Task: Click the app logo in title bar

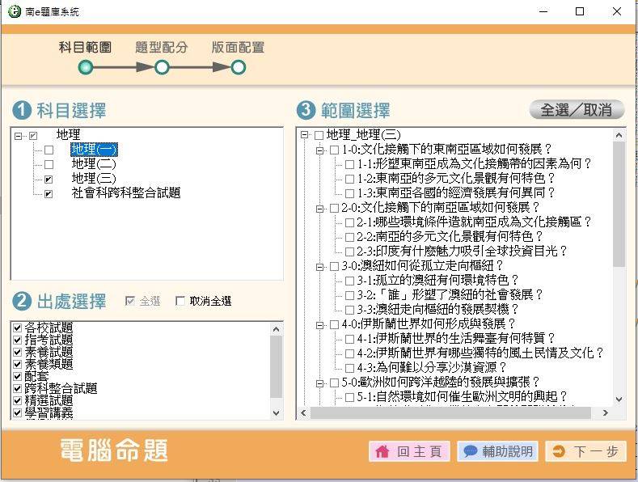Action: click(14, 11)
